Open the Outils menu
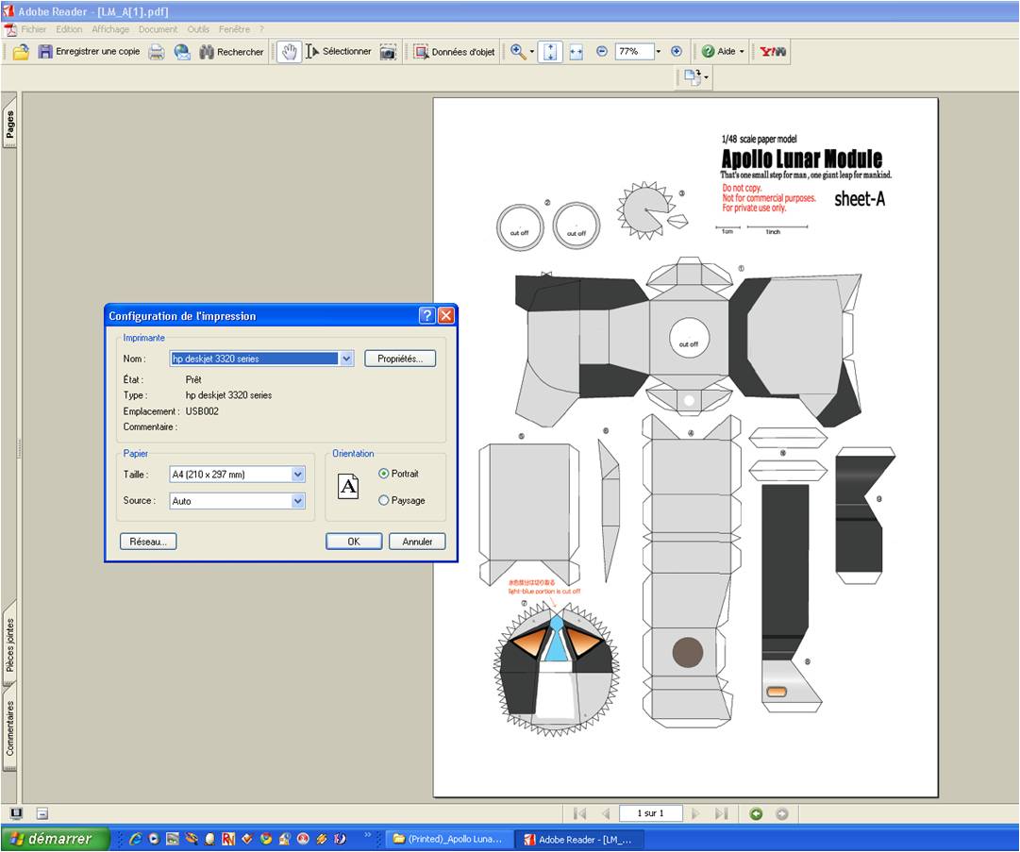This screenshot has height=852, width=1020. [198, 29]
